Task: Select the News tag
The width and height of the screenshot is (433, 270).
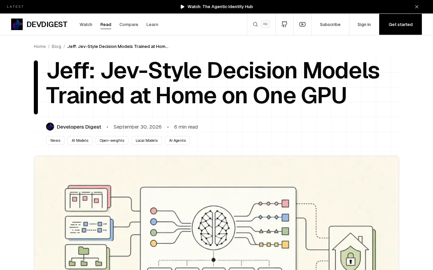Action: tap(55, 140)
